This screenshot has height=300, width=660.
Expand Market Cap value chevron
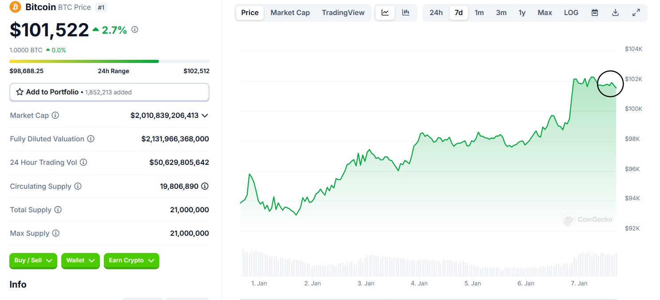(x=205, y=115)
